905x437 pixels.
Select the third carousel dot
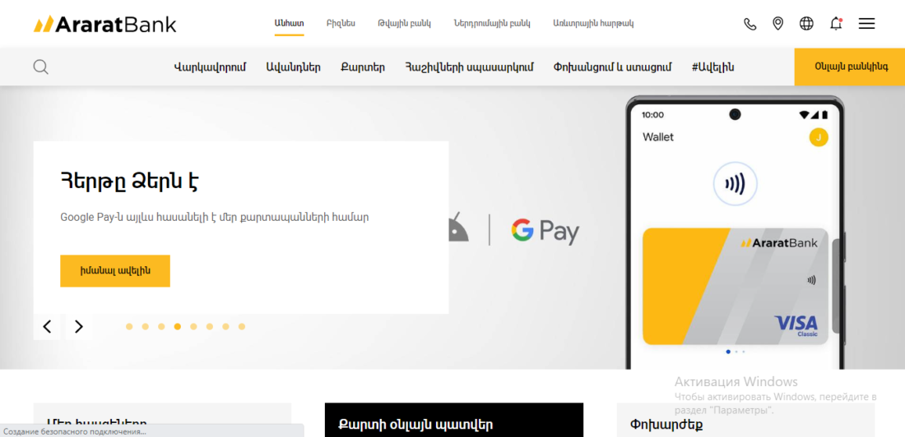click(x=161, y=327)
